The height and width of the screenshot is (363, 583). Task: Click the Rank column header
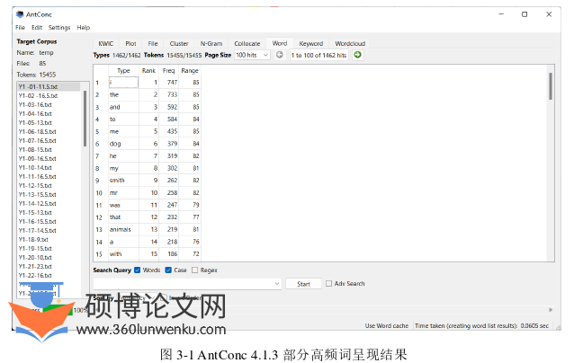[x=148, y=70]
